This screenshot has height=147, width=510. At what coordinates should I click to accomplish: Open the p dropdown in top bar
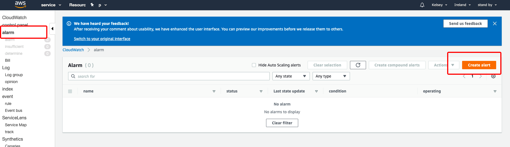pyautogui.click(x=102, y=5)
